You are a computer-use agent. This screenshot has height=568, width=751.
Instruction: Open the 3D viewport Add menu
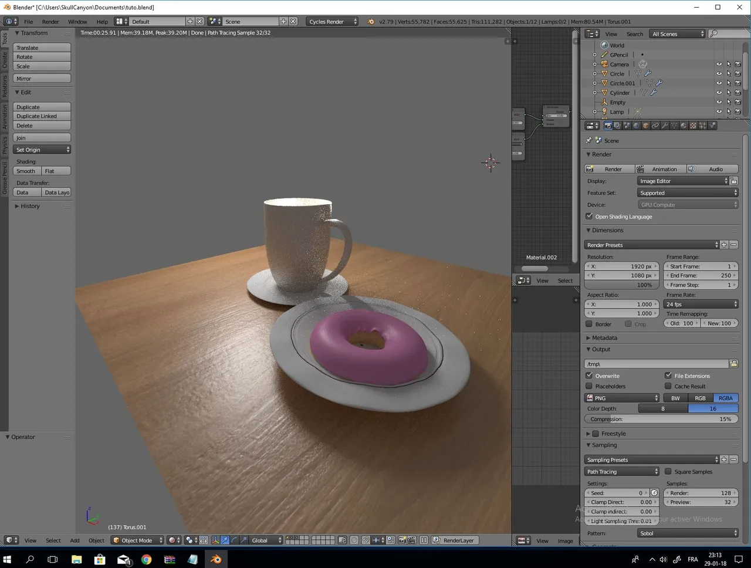(75, 540)
